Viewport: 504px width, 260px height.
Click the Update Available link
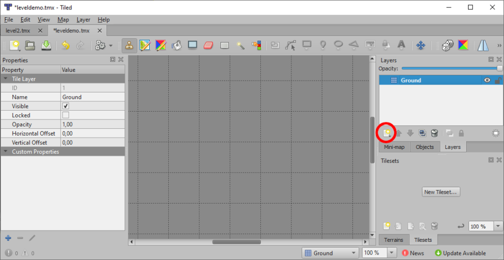(x=461, y=253)
